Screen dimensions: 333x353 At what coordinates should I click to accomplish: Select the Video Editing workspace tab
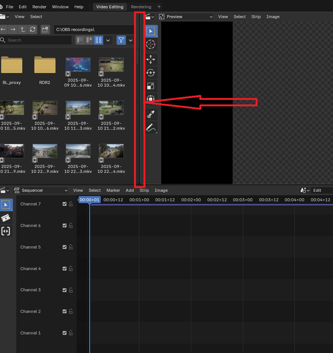click(x=109, y=7)
